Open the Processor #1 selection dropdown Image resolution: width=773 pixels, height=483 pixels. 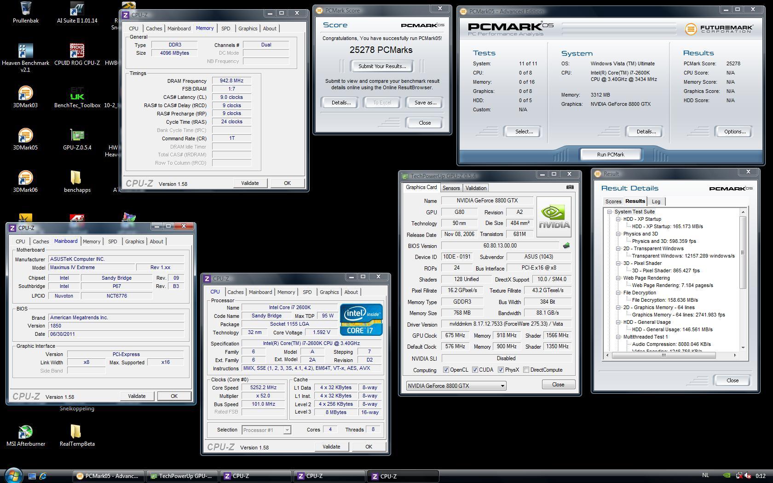pos(266,430)
